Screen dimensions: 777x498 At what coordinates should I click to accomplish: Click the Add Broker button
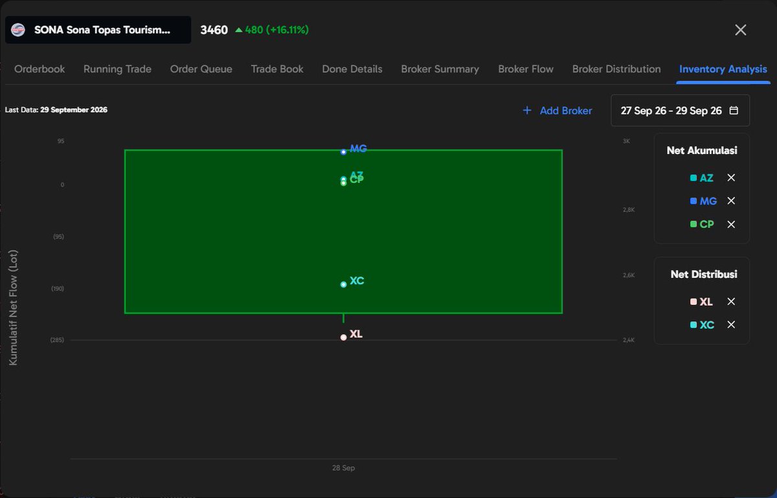tap(557, 111)
